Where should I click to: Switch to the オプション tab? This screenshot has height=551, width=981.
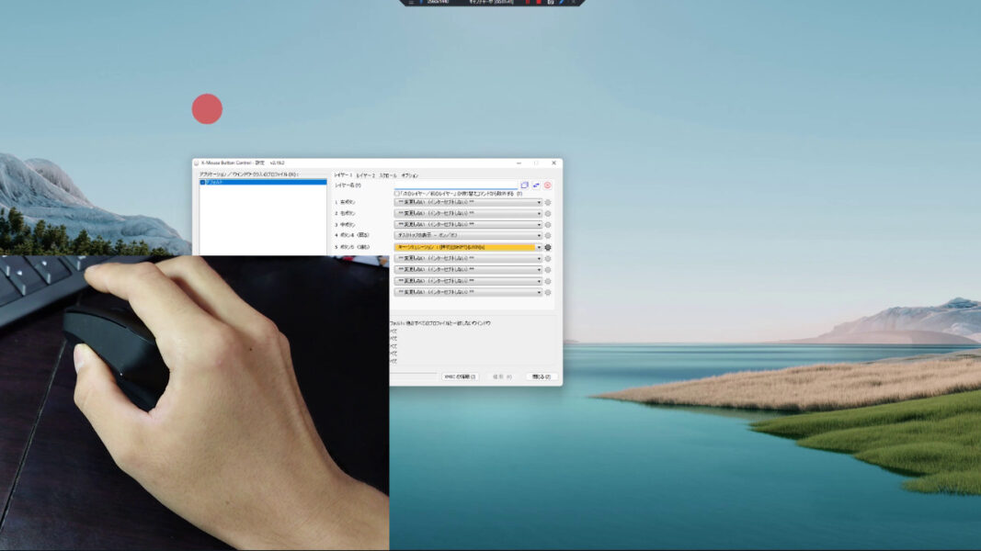(410, 175)
